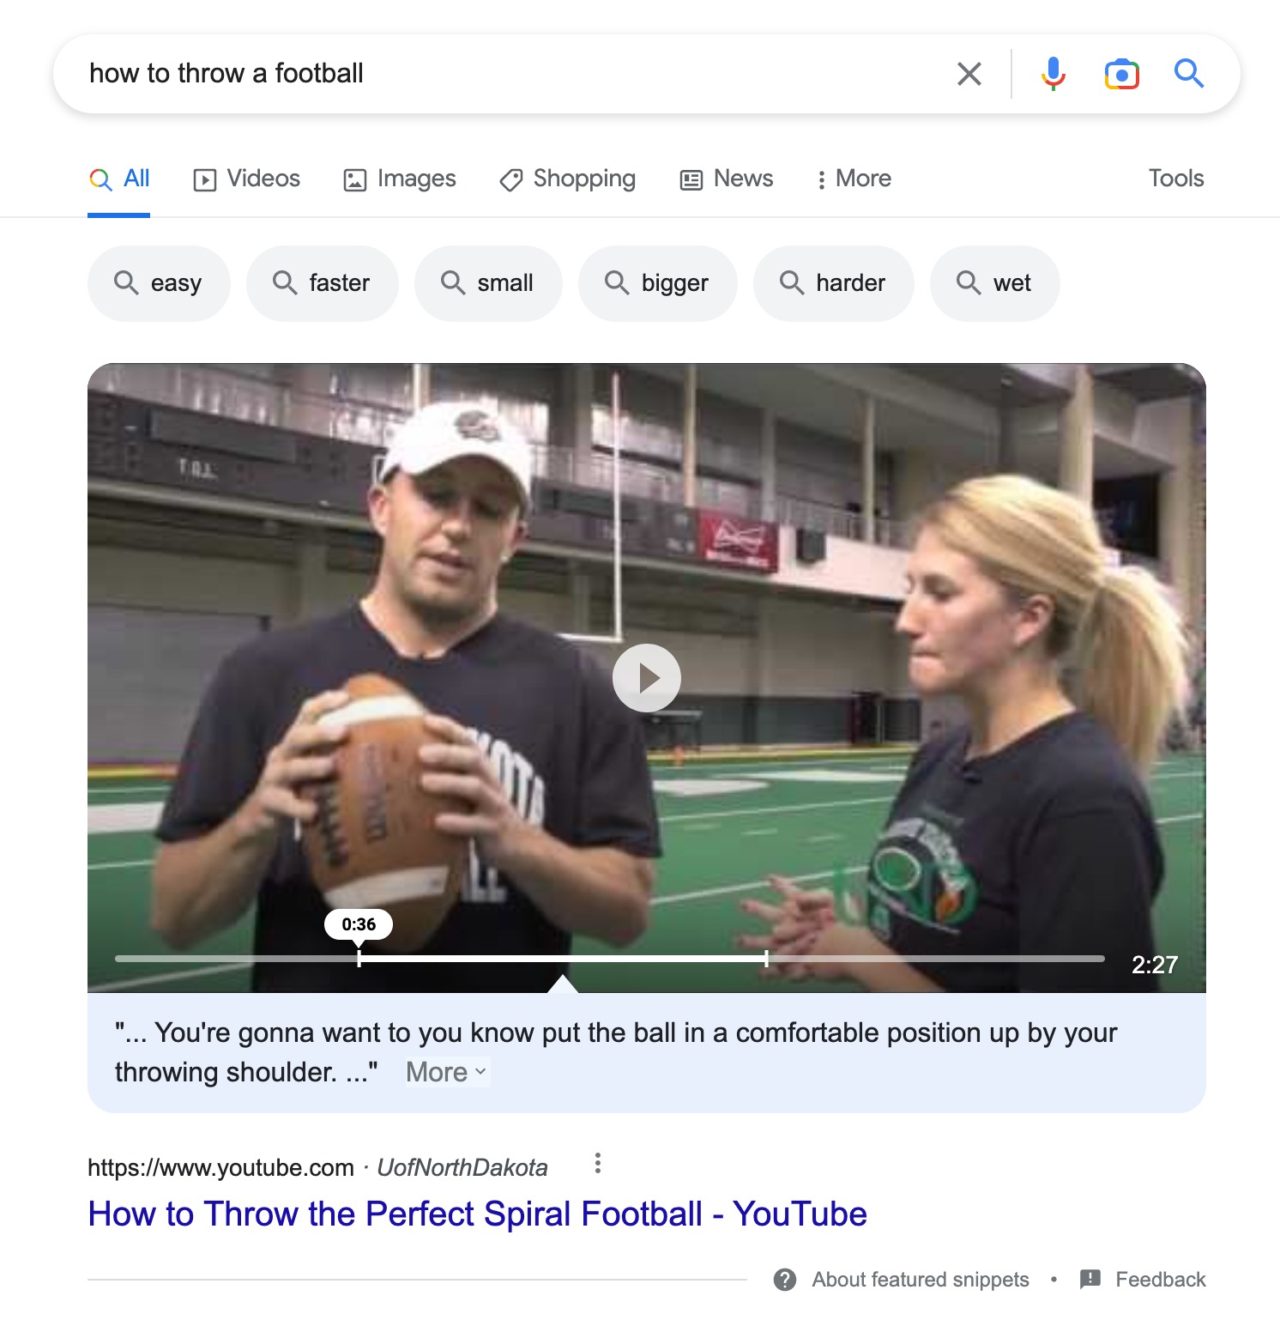Click the 0:36 marker on the video progress bar
The height and width of the screenshot is (1320, 1280).
(359, 924)
